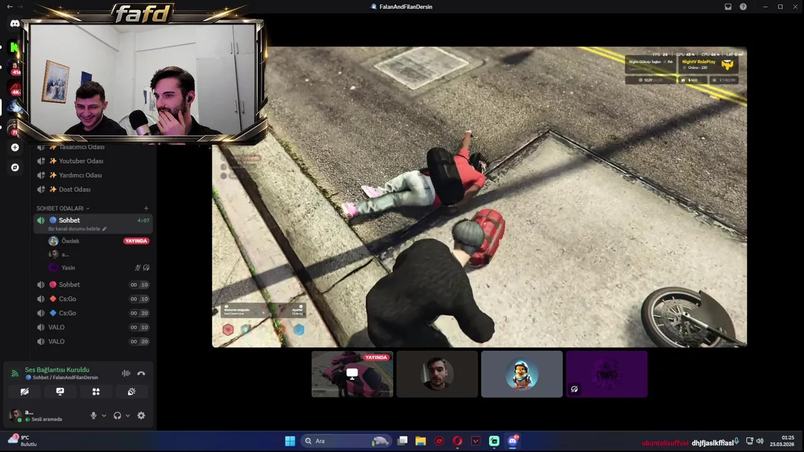Click the Ses Bağlantısı Kuruldu status text
This screenshot has height=452, width=804.
click(57, 370)
